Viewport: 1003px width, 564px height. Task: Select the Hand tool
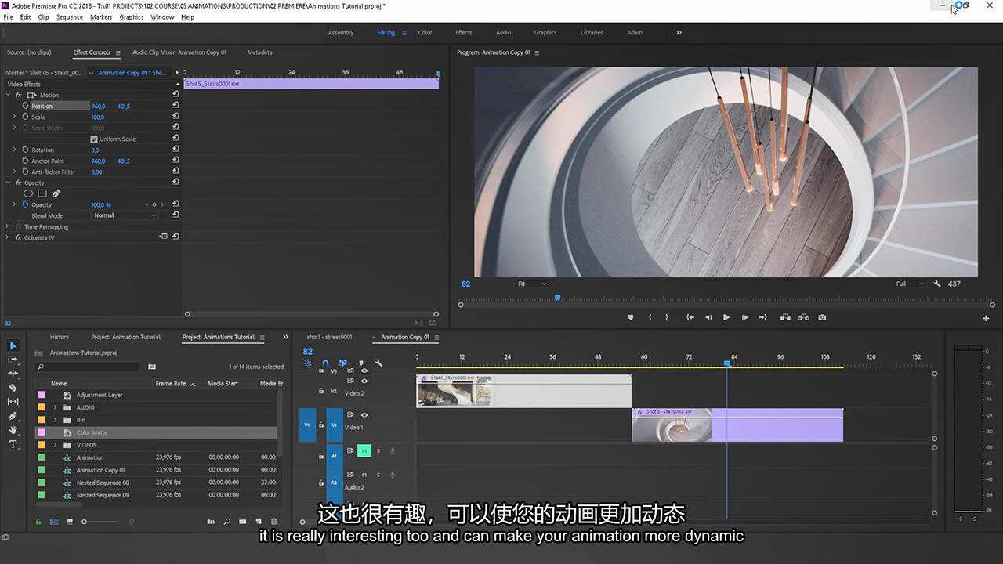pos(13,430)
